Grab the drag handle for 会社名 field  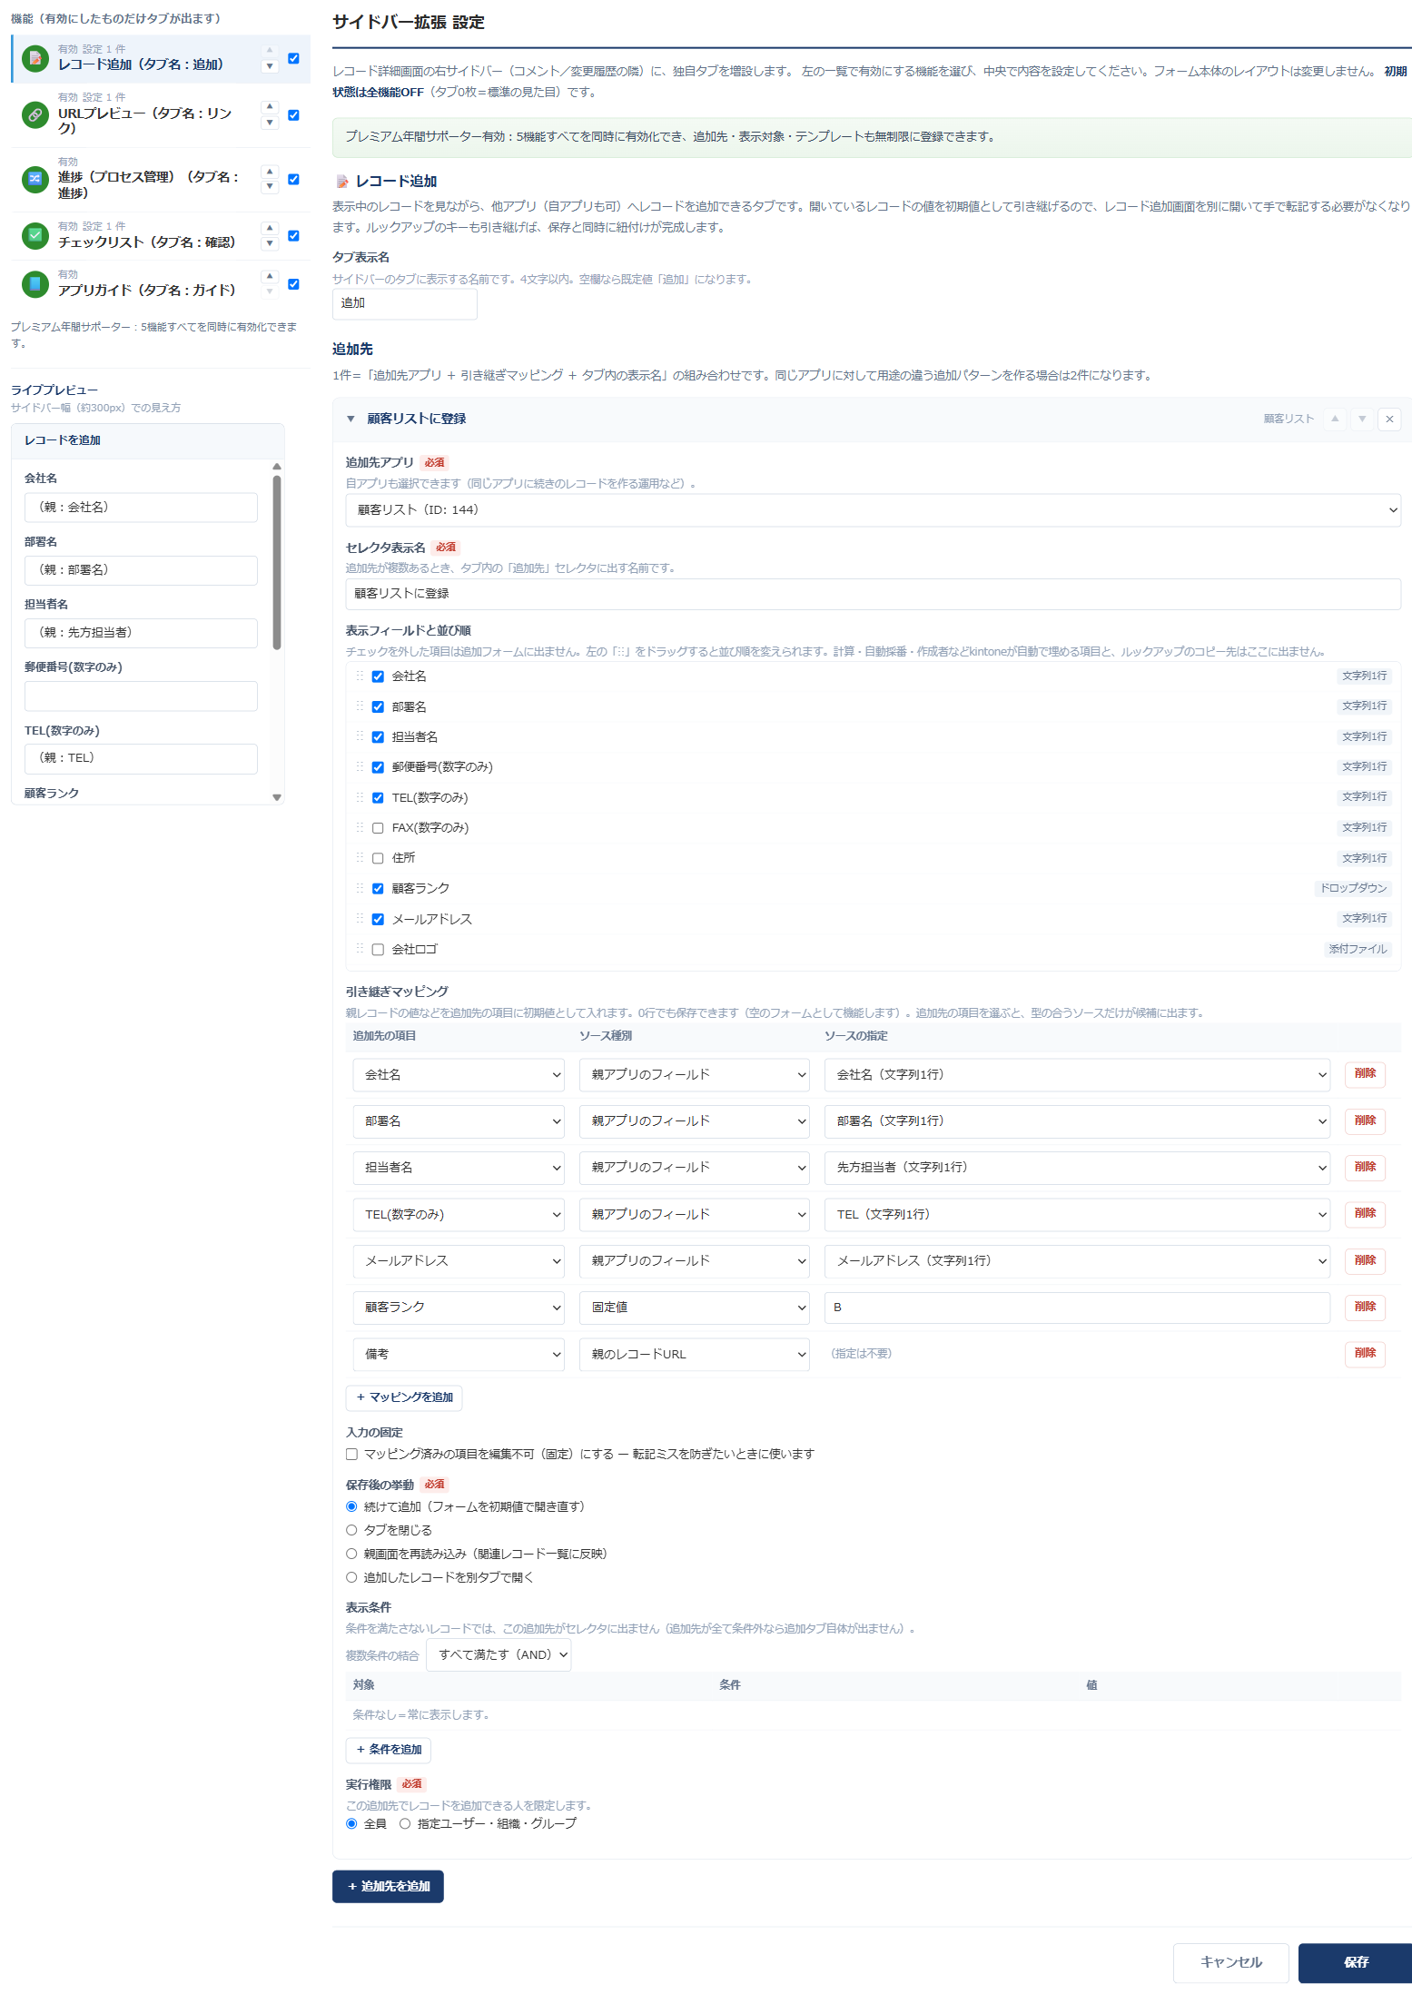point(360,676)
